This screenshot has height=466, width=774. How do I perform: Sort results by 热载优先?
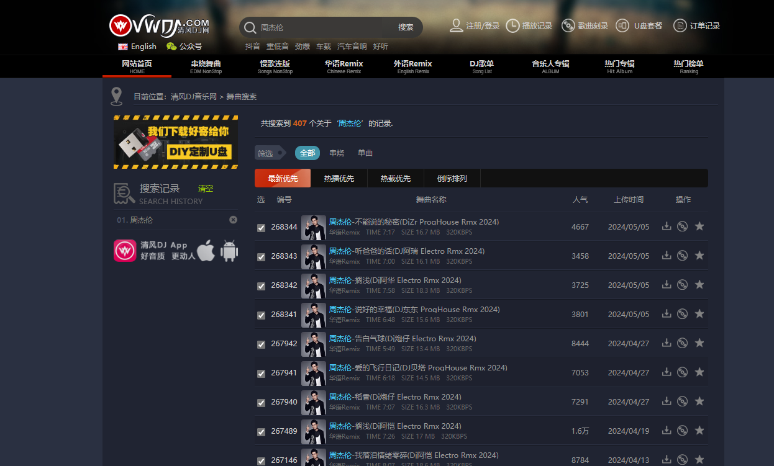[396, 178]
